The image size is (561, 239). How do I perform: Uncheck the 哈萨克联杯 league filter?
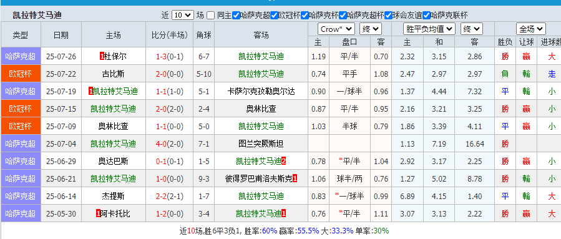point(426,16)
